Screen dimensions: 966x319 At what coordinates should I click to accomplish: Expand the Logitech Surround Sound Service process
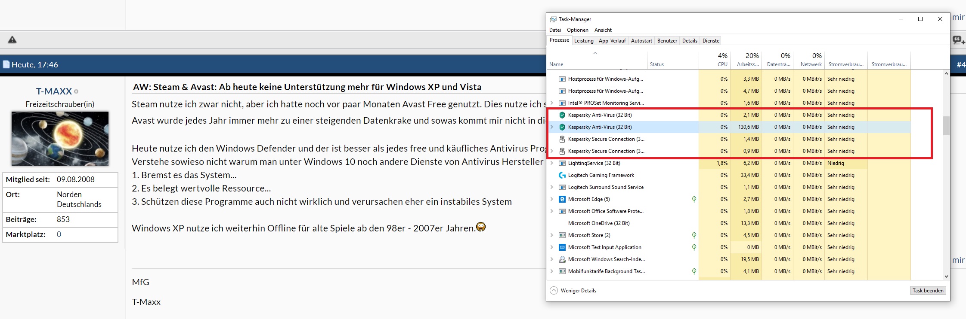point(552,187)
